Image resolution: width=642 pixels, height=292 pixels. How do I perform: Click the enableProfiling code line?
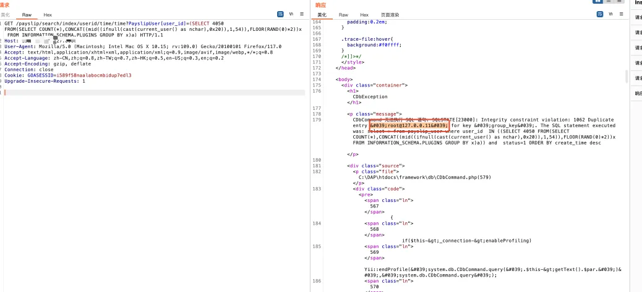(466, 241)
